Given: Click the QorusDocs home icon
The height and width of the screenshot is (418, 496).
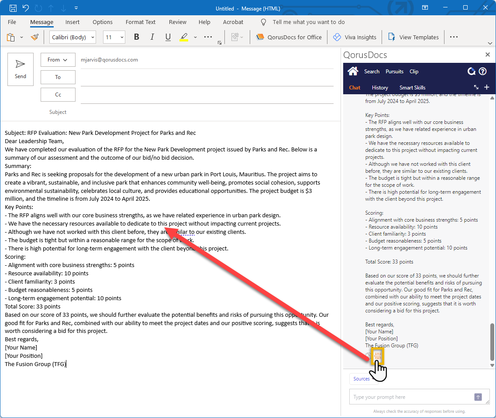Looking at the screenshot, I should pyautogui.click(x=353, y=72).
